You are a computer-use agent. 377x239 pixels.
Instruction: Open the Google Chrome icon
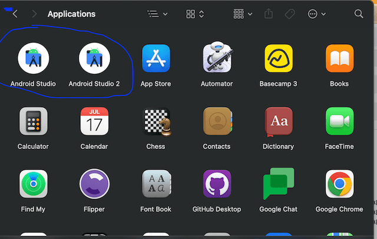340,184
